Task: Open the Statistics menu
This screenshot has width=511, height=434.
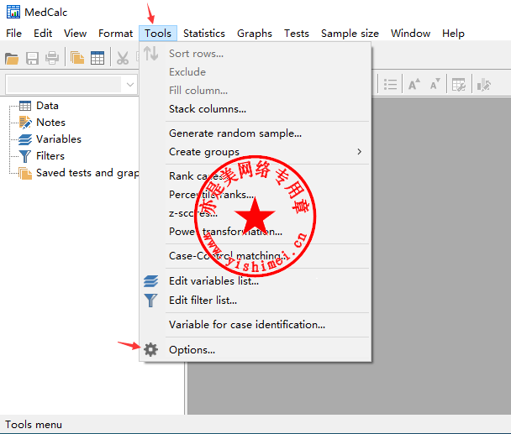Action: click(204, 34)
